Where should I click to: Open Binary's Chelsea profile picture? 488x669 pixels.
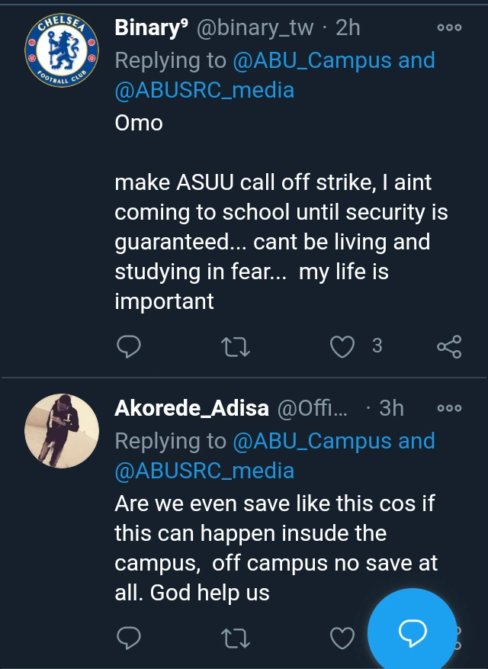(x=62, y=50)
